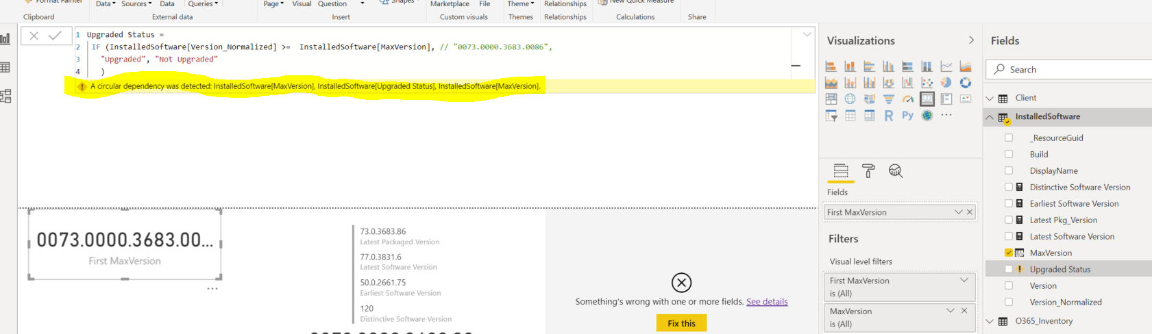Remove the MaxVersion filter
Image resolution: width=1152 pixels, height=334 pixels.
click(x=964, y=311)
